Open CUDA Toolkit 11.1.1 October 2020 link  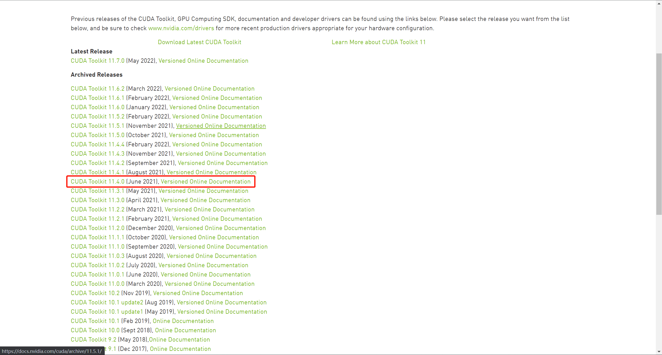[97, 237]
